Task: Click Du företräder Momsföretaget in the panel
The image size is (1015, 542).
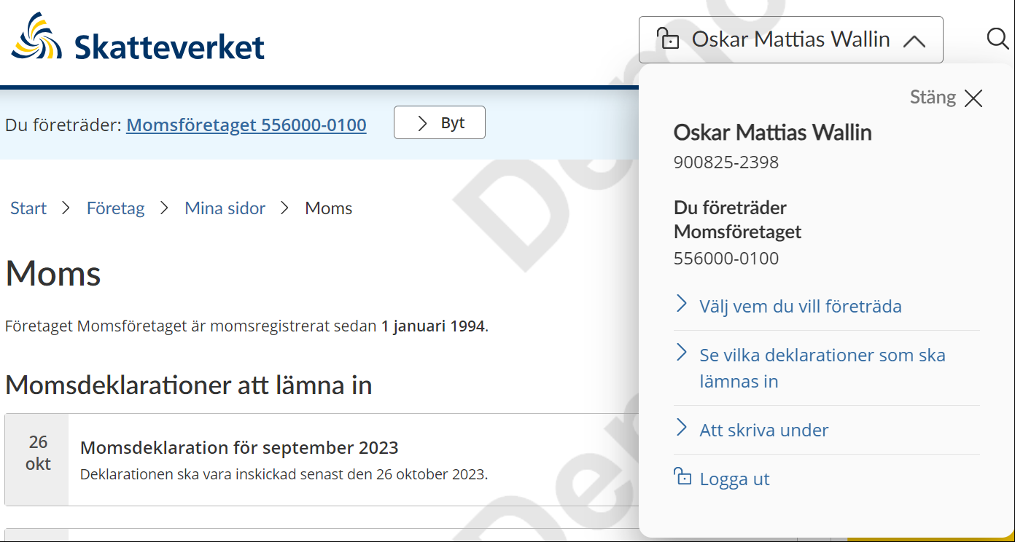Action: click(737, 220)
